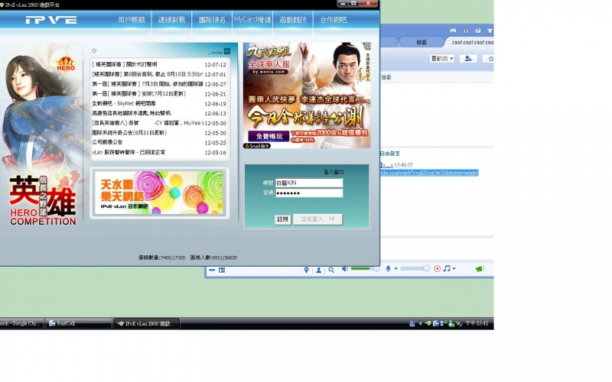Click the green megaphone icon in RaidCall
The image size is (612, 382).
480,269
